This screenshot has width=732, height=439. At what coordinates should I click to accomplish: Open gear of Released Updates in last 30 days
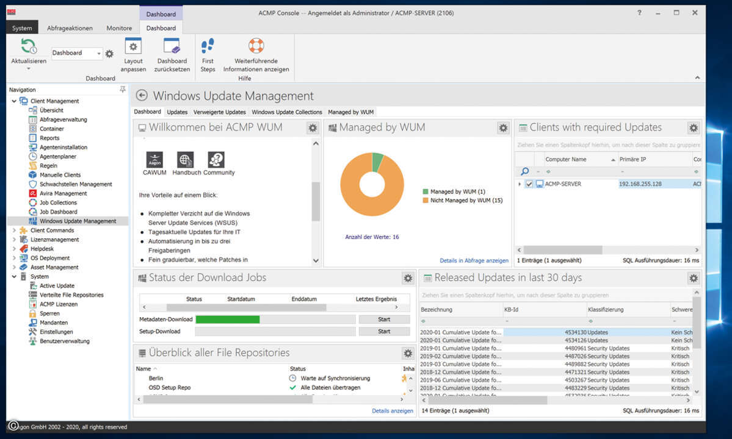[694, 278]
